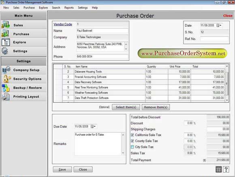Click the red Close link in header
The height and width of the screenshot is (177, 235).
(228, 15)
